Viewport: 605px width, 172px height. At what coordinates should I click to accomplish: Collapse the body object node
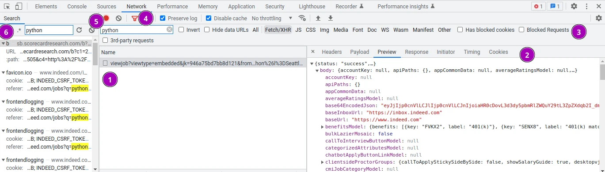317,71
